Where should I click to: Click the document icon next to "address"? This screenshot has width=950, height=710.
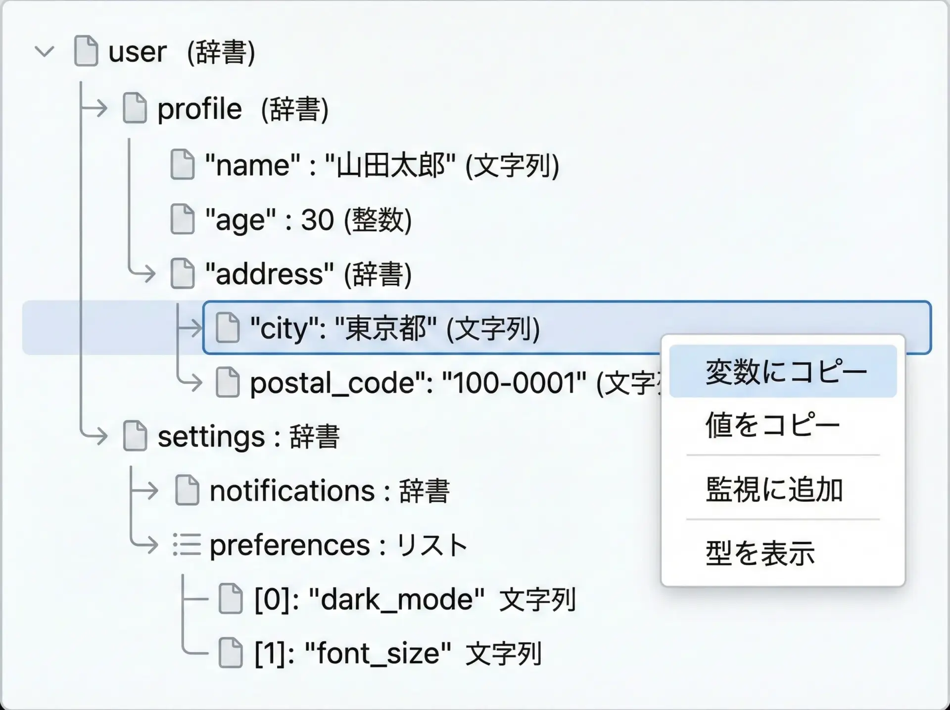tap(182, 273)
